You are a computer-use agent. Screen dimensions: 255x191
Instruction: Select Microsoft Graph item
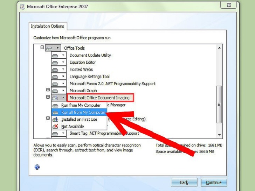[83, 91]
